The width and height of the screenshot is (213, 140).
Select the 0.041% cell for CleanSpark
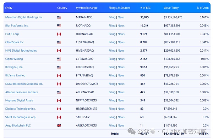click(x=204, y=42)
